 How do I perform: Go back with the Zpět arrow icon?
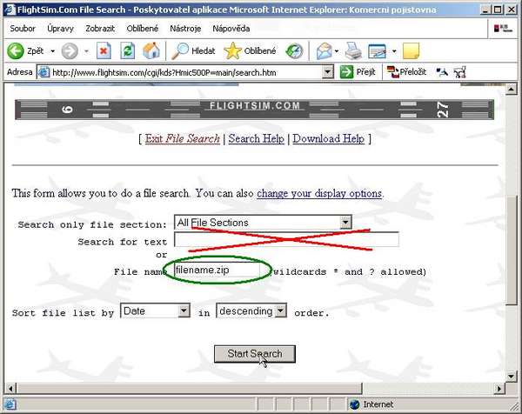pos(16,51)
